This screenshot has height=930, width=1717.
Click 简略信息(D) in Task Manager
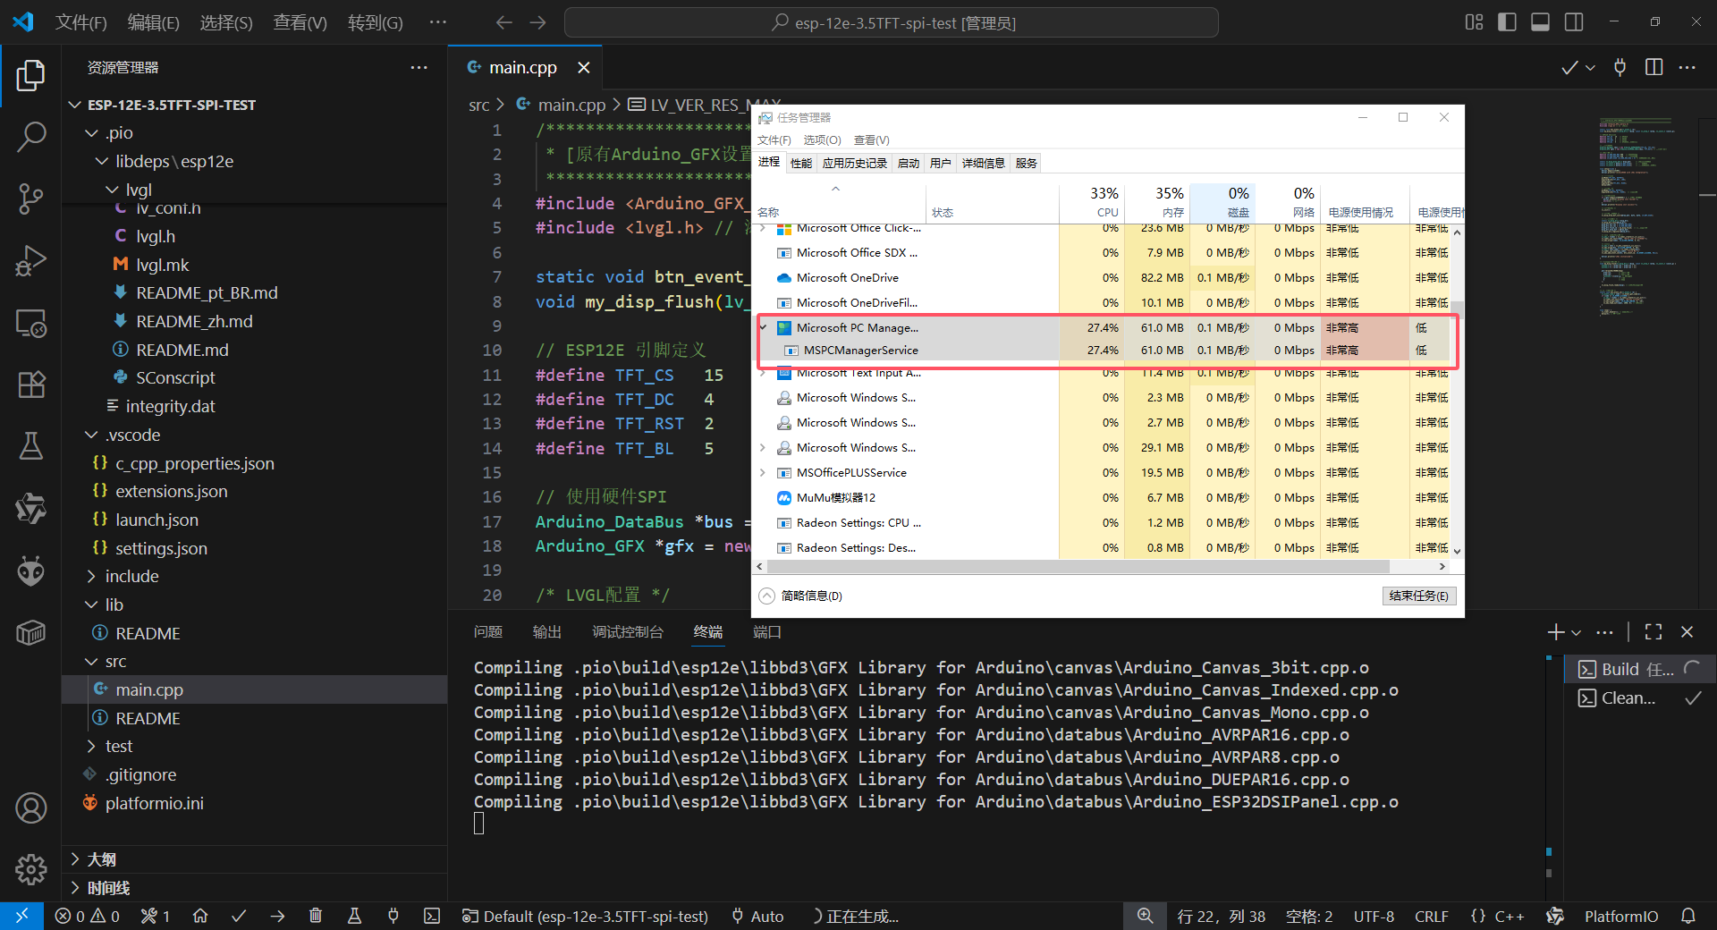point(800,596)
